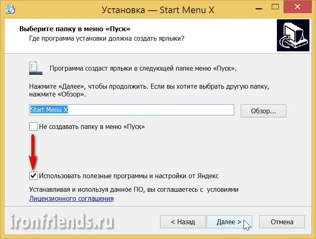
Task: Open the "Лицензионного соглашения" link
Action: 71,199
